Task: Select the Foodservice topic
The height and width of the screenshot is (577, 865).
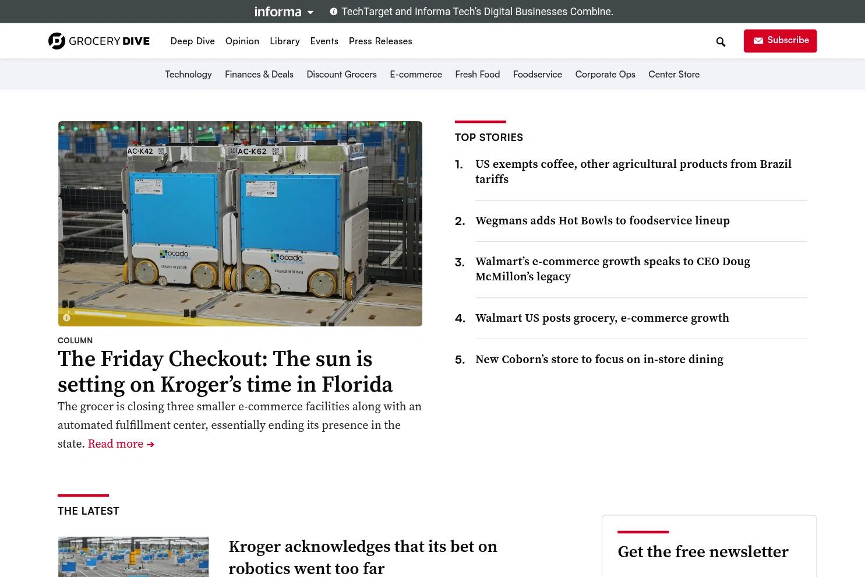Action: 538,74
